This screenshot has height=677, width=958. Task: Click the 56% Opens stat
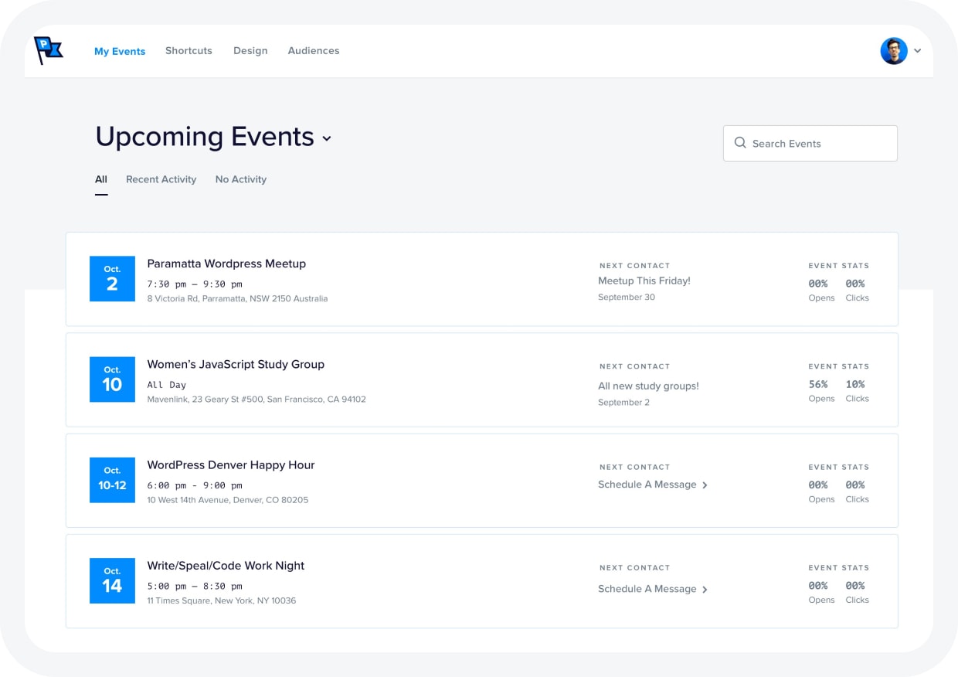point(821,390)
